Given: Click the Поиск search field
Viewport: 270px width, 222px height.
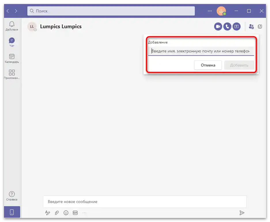Looking at the screenshot, I should coord(111,11).
